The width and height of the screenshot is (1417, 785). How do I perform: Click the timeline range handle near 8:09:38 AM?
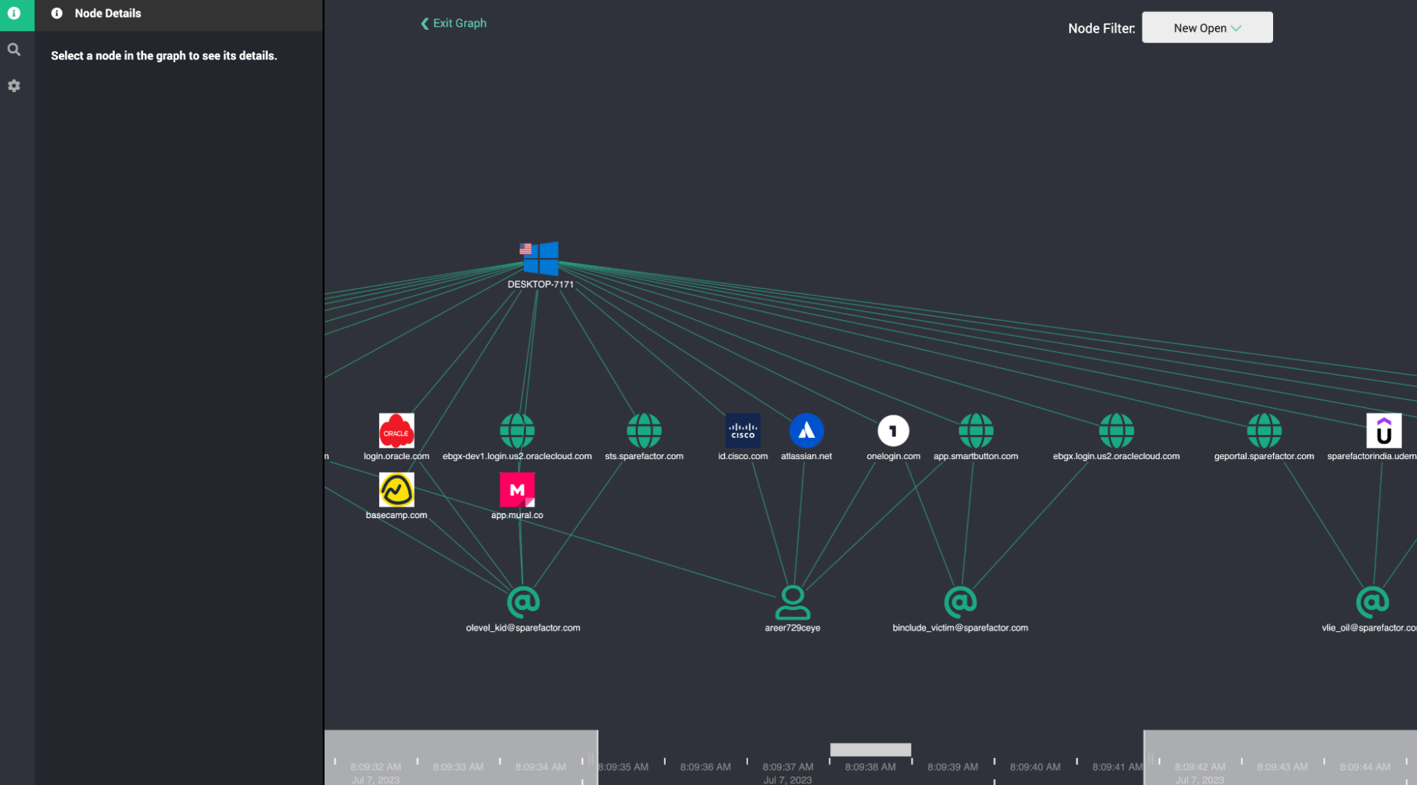pos(870,750)
